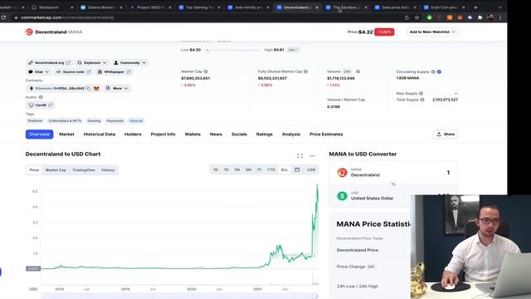531x299 pixels.
Task: Open a new browser tab
Action: [475, 7]
